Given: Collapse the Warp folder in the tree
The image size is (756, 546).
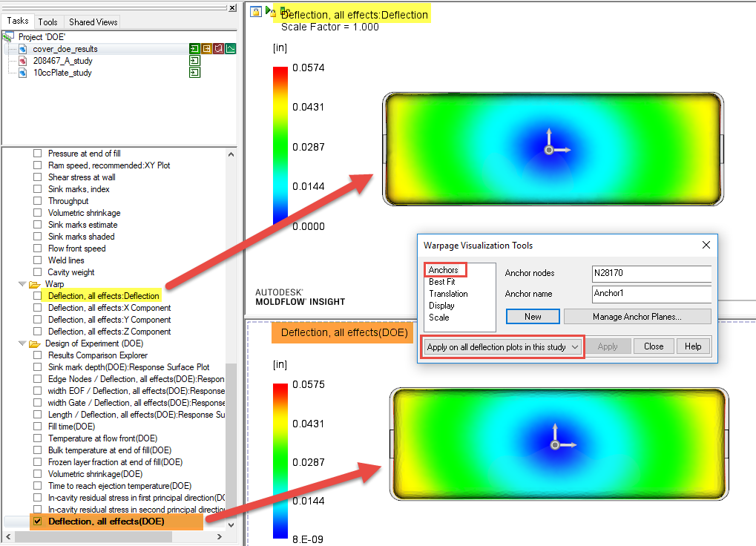Looking at the screenshot, I should point(22,284).
